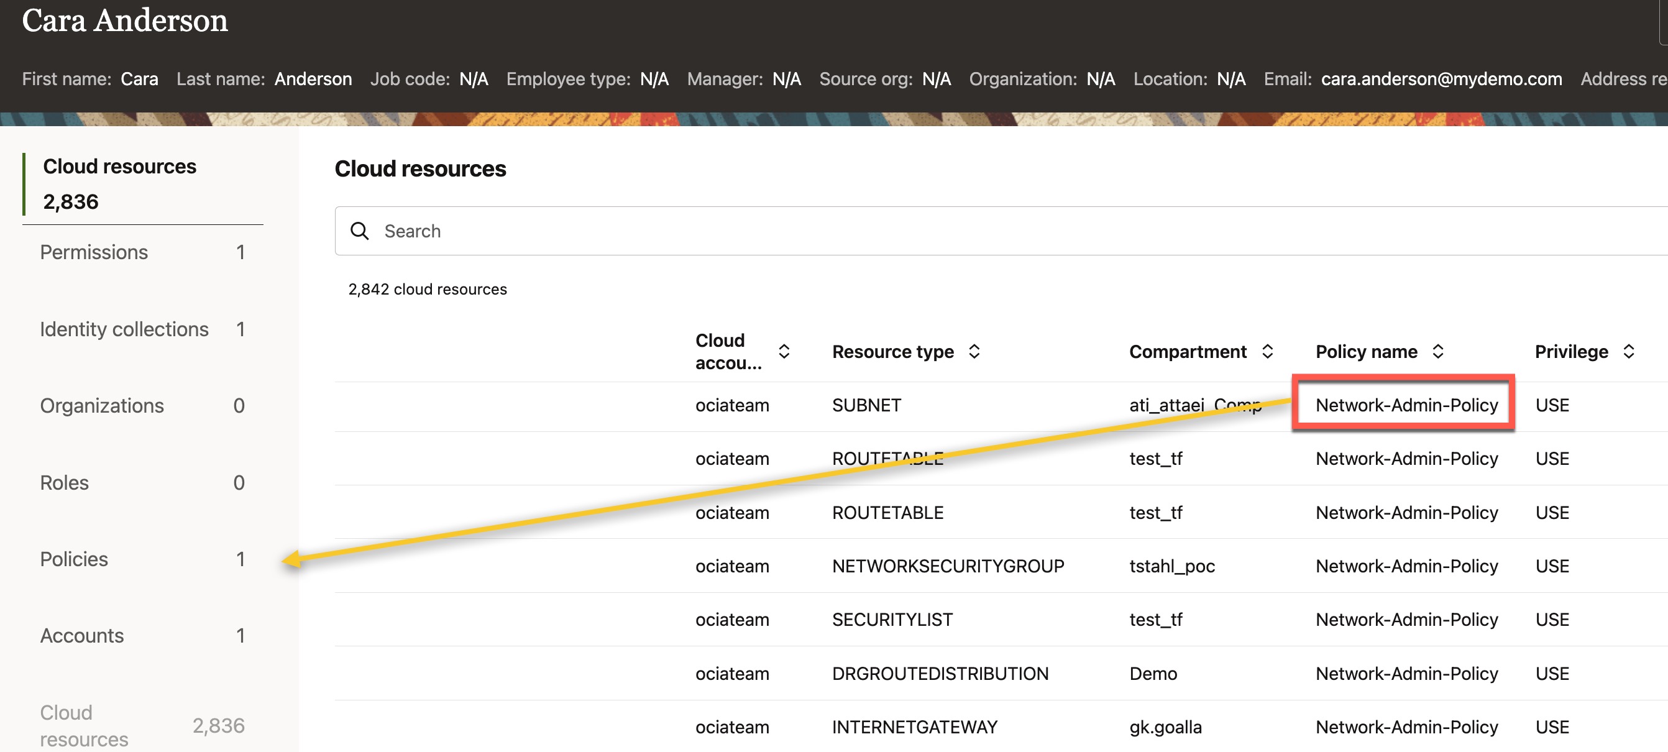Viewport: 1668px width, 752px height.
Task: Sort by Compartment column arrows
Action: point(1267,352)
